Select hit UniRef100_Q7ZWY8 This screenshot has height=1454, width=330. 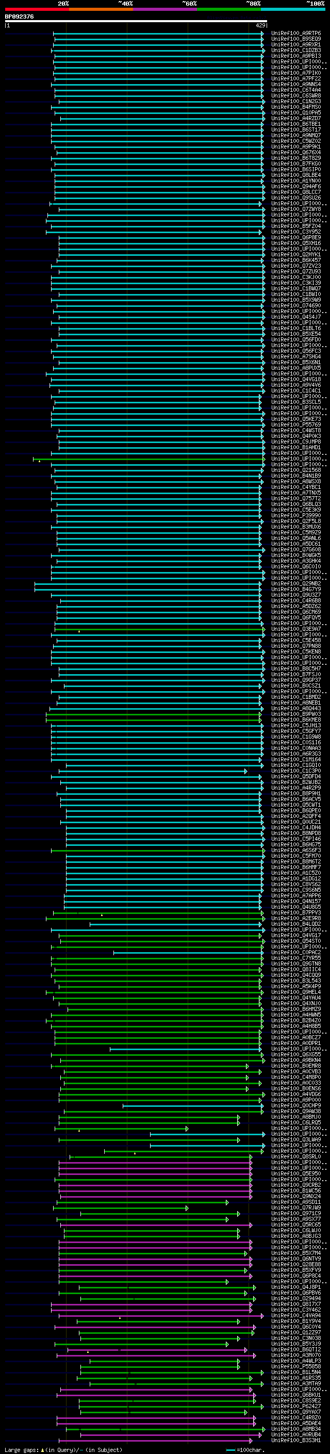[x=295, y=209]
